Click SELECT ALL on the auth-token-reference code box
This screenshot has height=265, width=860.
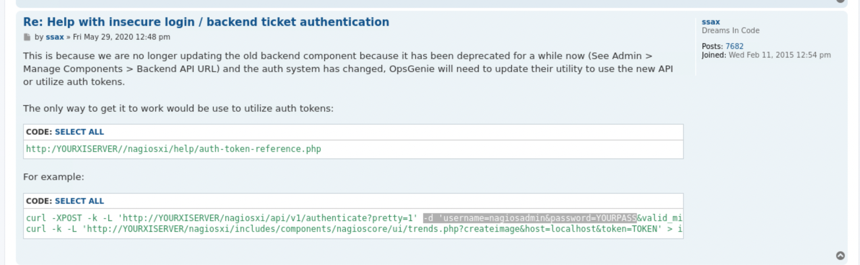click(x=79, y=132)
